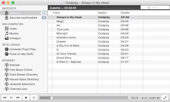This screenshot has height=102, width=170.
Task: Sort by the Autore column header
Action: point(102,13)
